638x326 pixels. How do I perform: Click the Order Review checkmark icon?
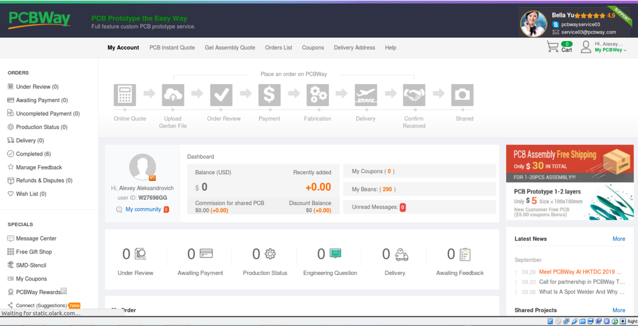pos(221,95)
